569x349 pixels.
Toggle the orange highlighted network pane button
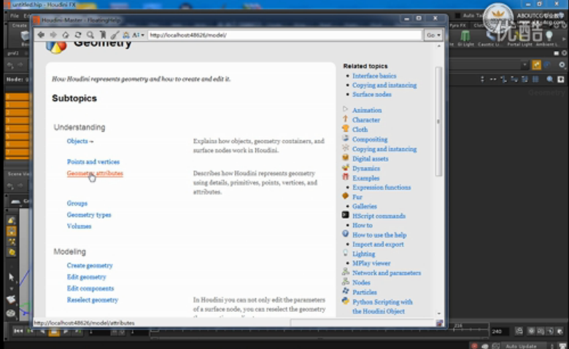pyautogui.click(x=536, y=65)
